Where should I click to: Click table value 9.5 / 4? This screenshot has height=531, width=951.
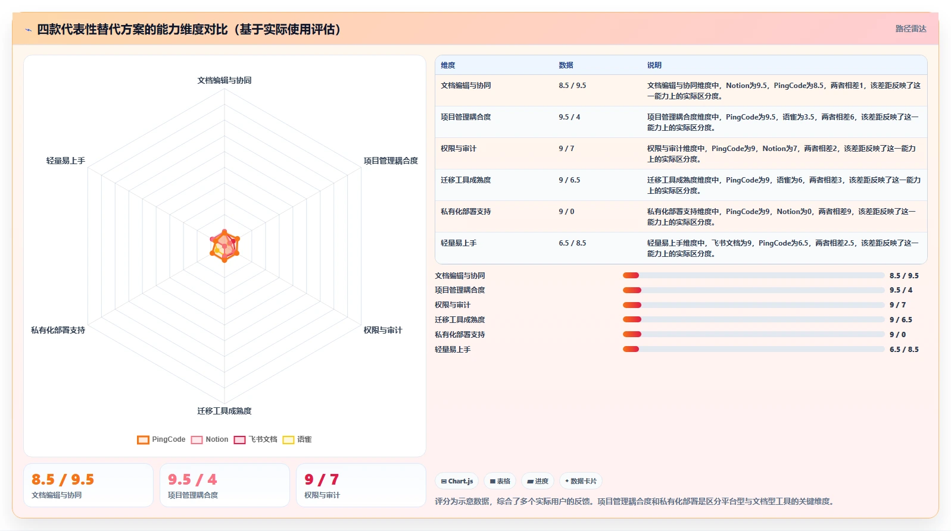(x=569, y=117)
